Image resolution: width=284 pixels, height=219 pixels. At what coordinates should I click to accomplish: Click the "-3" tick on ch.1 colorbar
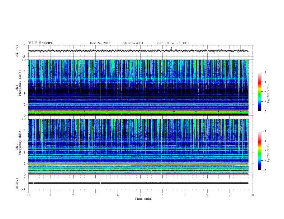[x=264, y=72]
